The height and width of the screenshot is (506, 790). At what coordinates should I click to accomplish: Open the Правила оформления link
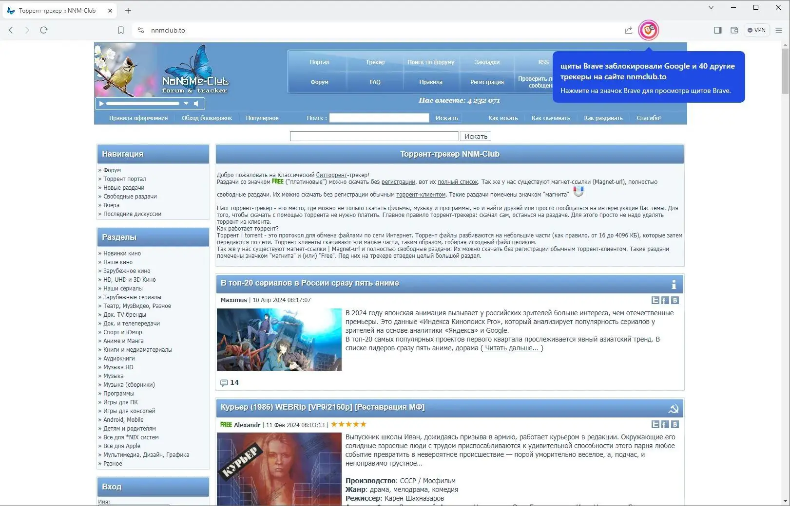[x=138, y=118]
